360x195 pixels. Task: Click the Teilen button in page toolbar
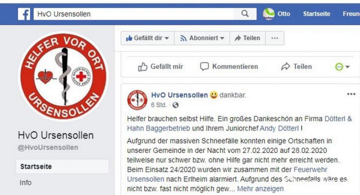coord(247,38)
